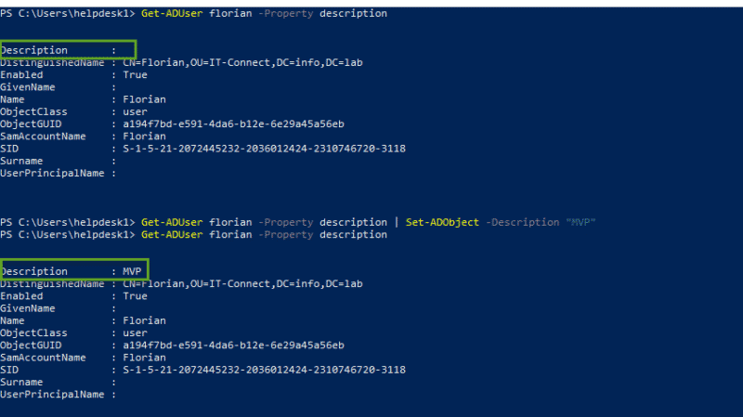Click the DistinguishedName value in the second output
The width and height of the screenshot is (743, 417).
[x=236, y=284]
